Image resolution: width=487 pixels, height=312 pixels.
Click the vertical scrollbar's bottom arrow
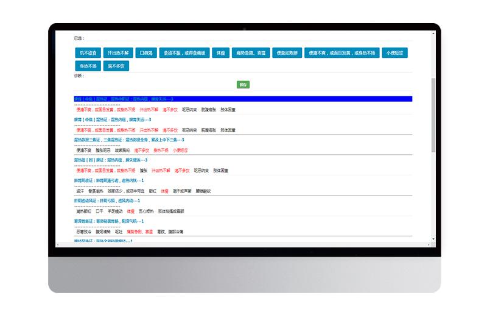point(433,239)
